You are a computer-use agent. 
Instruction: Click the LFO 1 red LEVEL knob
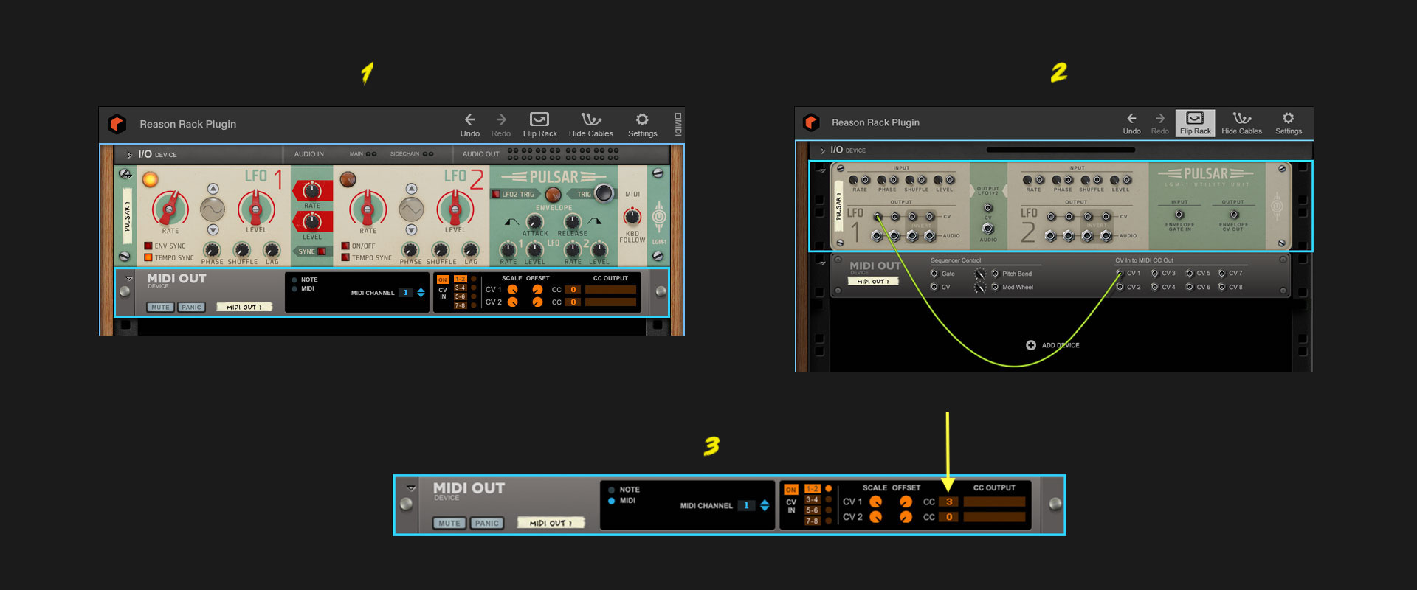tap(256, 209)
